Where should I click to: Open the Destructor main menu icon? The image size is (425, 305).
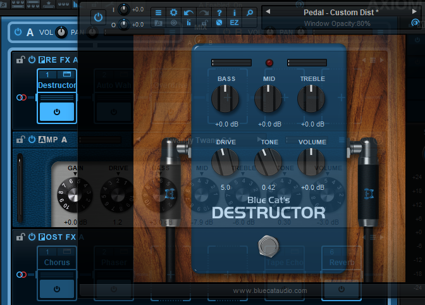point(158,13)
